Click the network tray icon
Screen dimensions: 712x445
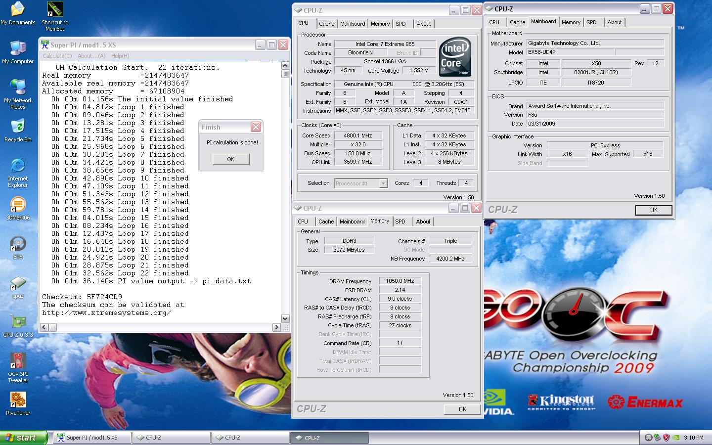[x=657, y=438]
